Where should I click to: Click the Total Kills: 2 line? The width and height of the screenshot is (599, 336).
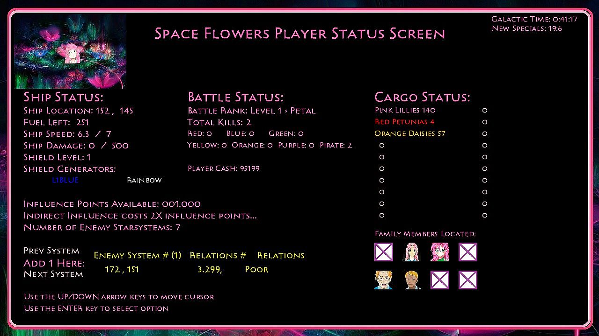coord(219,122)
